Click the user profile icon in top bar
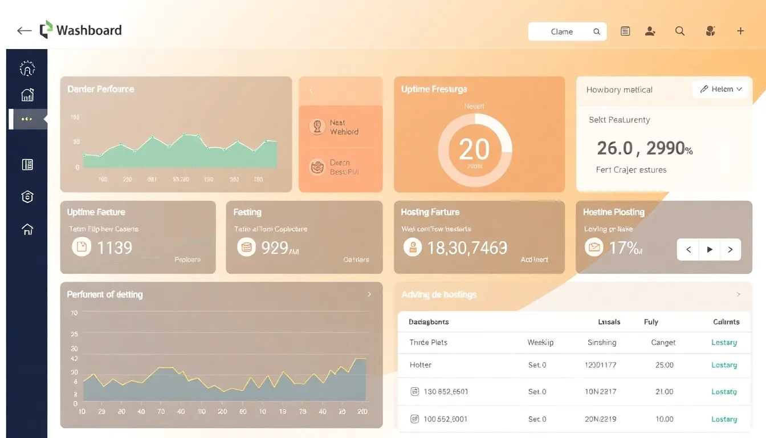 pyautogui.click(x=650, y=31)
